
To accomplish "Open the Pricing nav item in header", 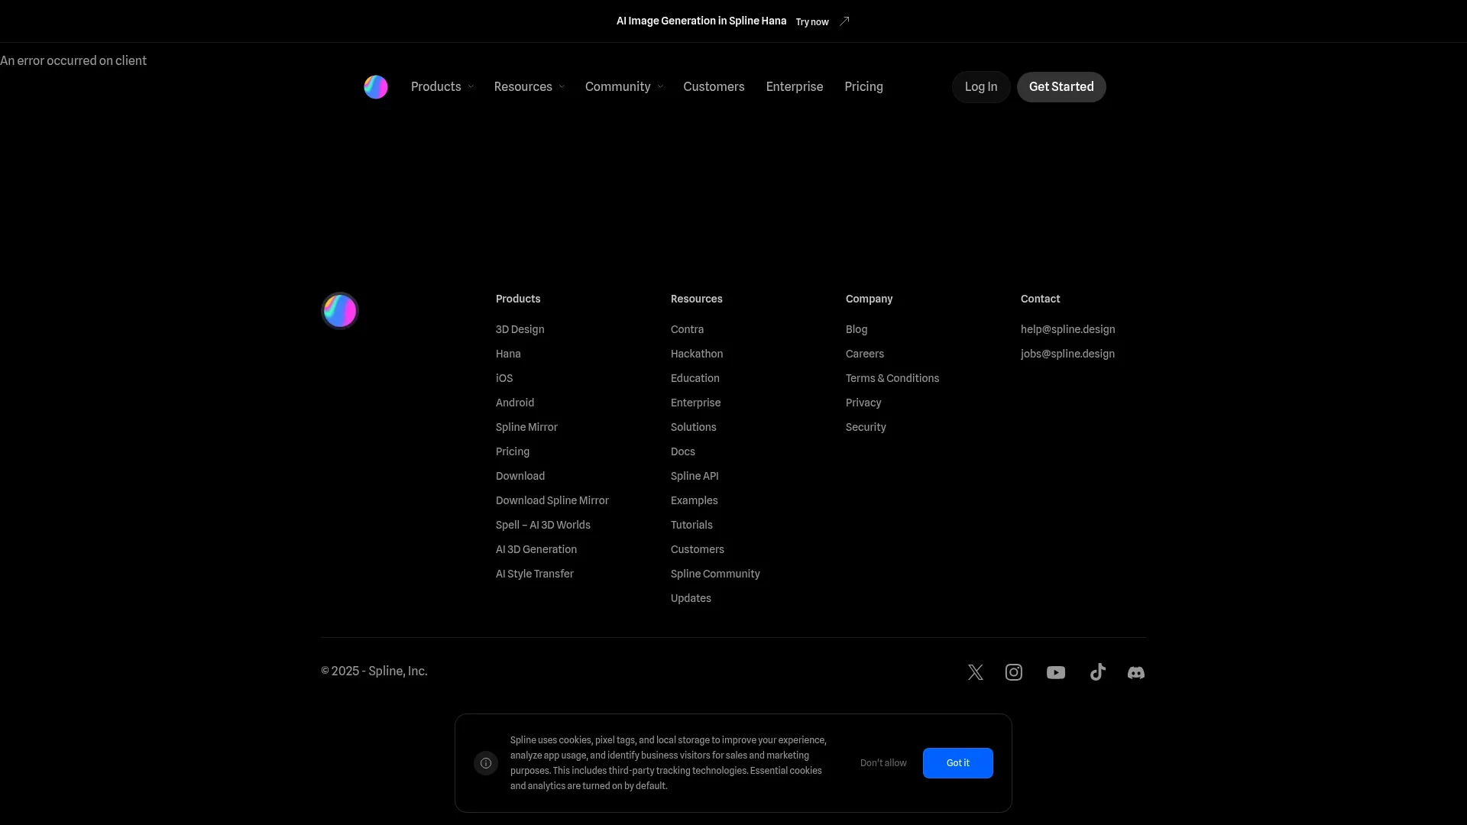I will (x=863, y=87).
